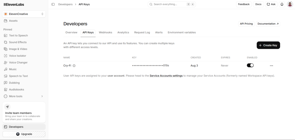Screen dimensions: 295x140
Task: Open Voice Changer tool
Action: pos(24,62)
